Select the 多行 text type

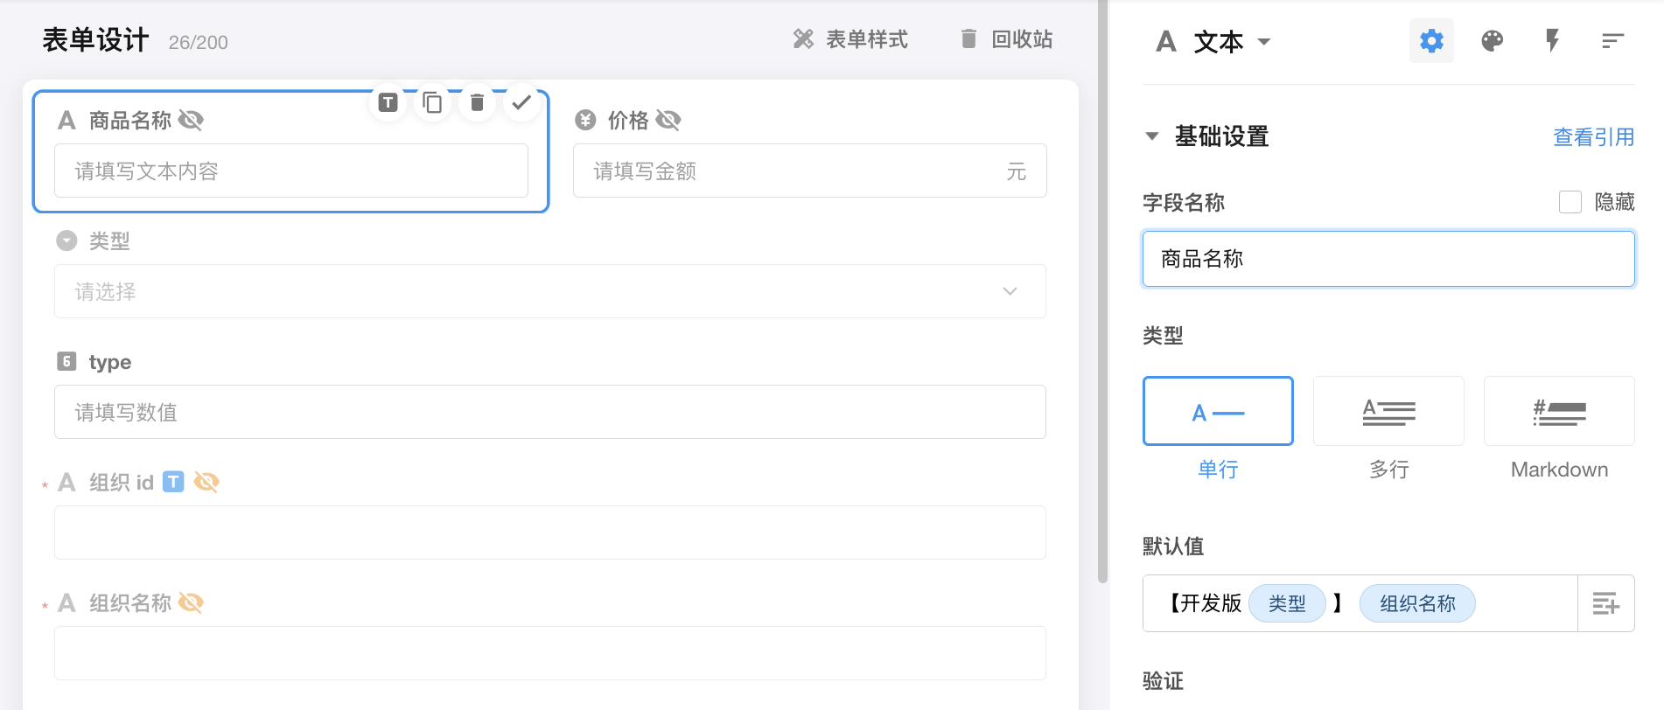click(1388, 411)
